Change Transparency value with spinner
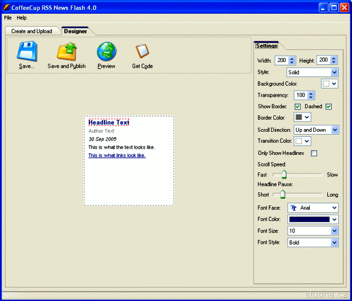 [311, 95]
